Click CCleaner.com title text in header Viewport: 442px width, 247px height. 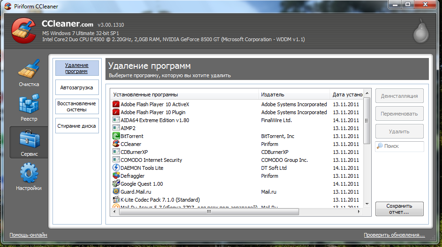pos(67,24)
